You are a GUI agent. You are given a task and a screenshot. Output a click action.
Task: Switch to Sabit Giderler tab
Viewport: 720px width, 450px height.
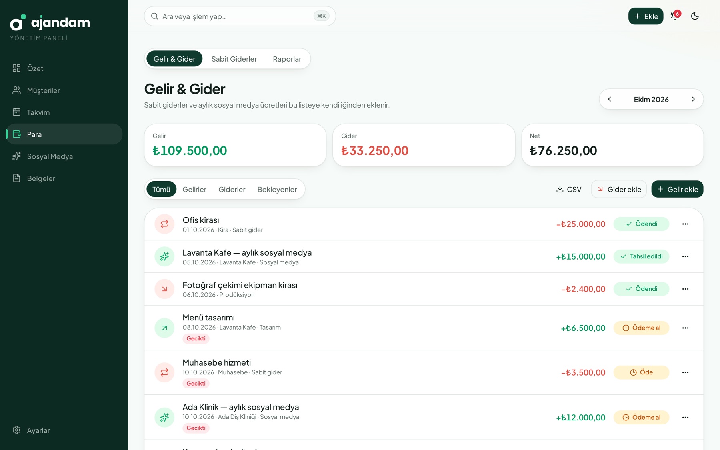click(x=234, y=59)
